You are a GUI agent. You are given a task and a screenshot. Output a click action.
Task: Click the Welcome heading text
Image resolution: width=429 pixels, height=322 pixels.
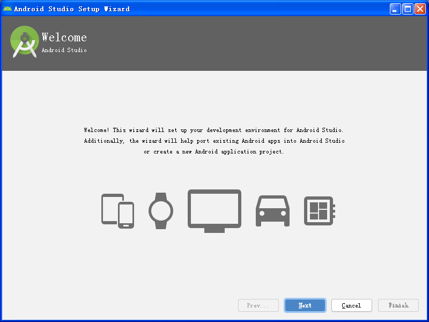[64, 37]
